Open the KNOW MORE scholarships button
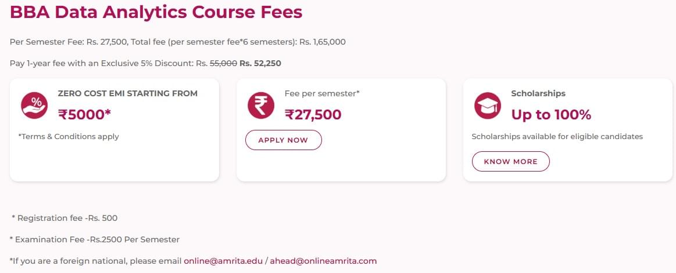Screen dimensions: 676x273 pos(510,162)
